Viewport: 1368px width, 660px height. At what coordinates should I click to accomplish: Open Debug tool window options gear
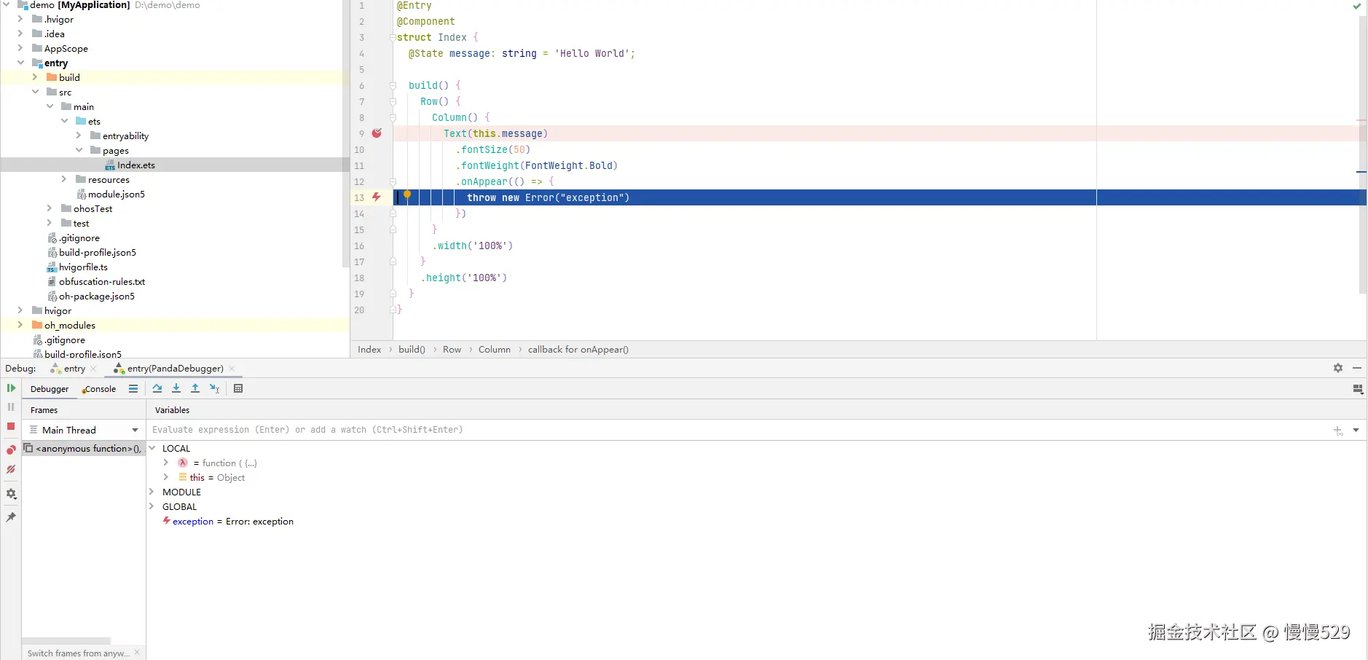(1338, 369)
